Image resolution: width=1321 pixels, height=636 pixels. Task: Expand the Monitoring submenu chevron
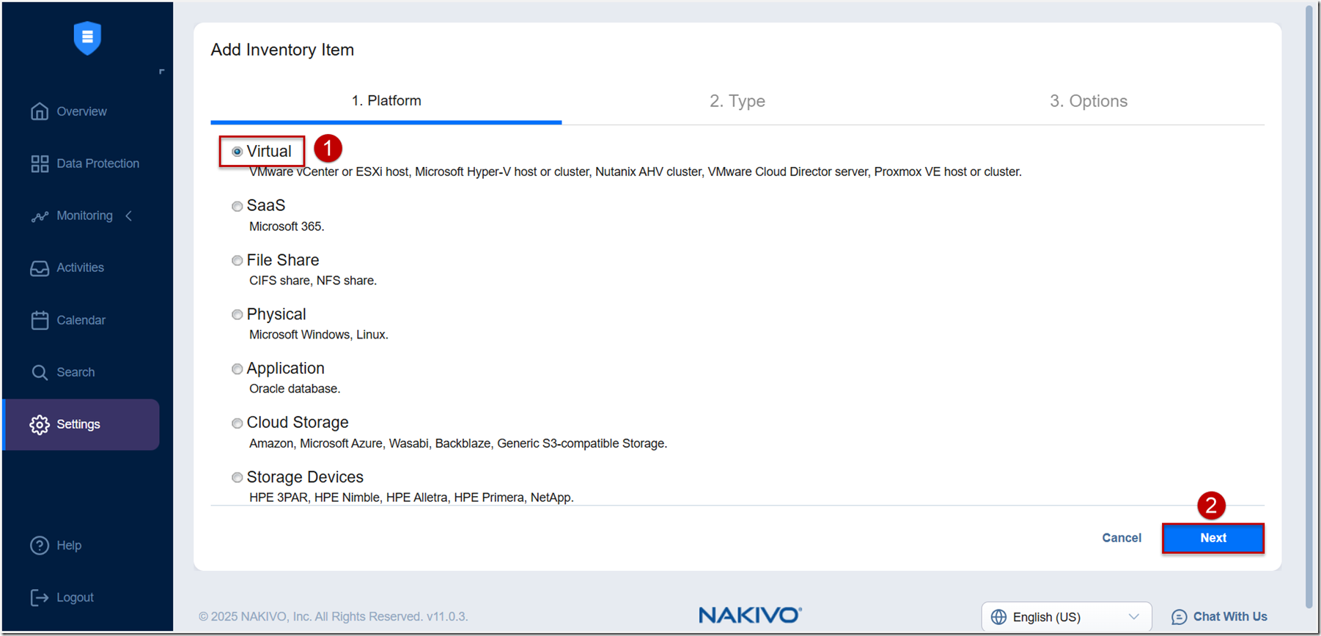point(129,215)
